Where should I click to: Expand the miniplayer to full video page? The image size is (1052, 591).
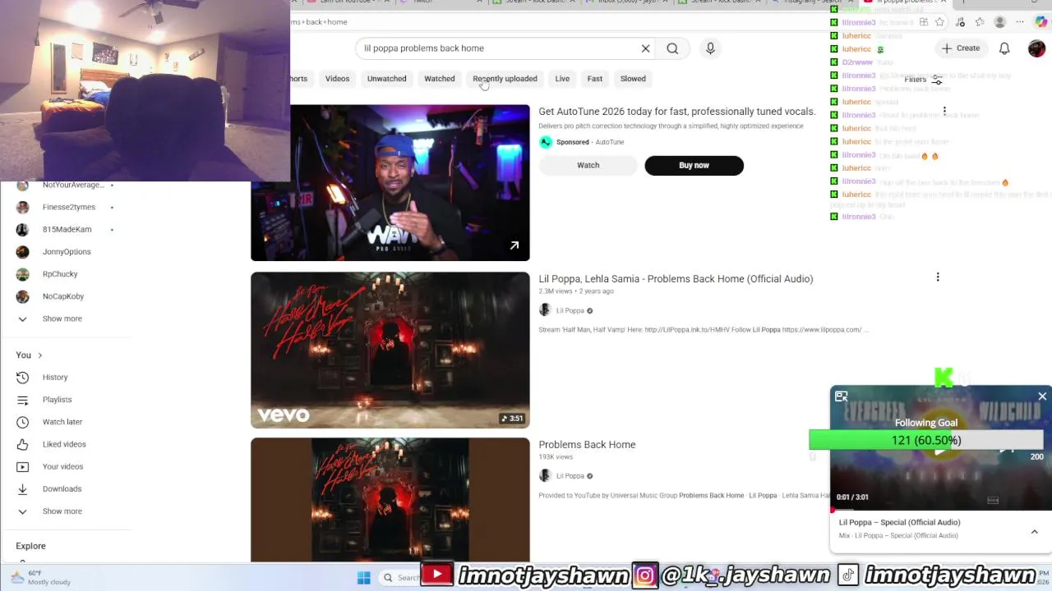coord(842,396)
